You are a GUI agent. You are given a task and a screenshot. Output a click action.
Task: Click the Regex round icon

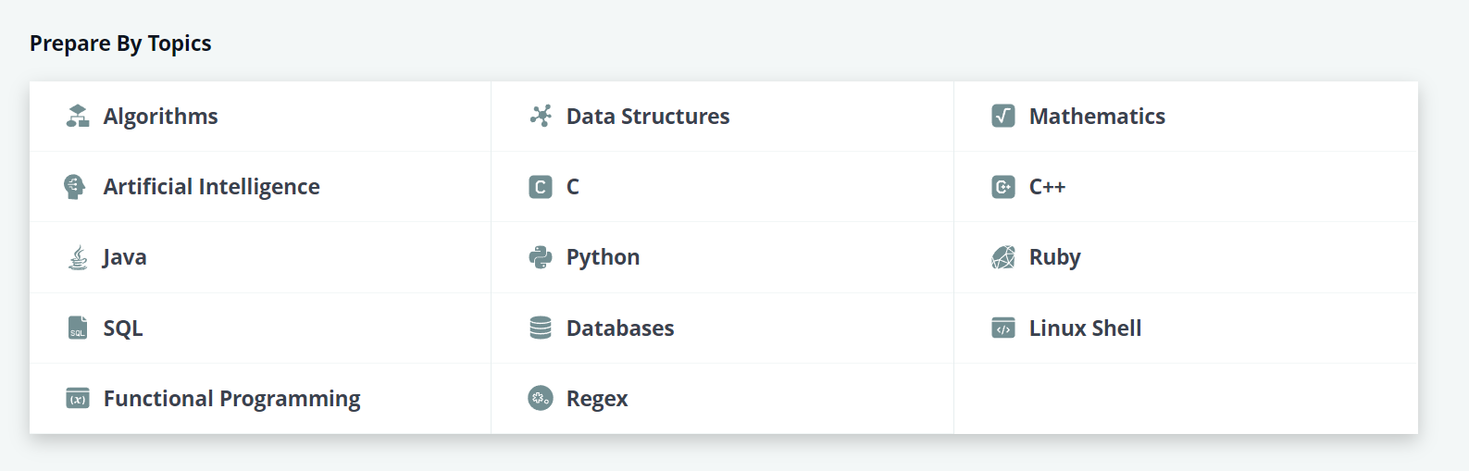tap(541, 399)
